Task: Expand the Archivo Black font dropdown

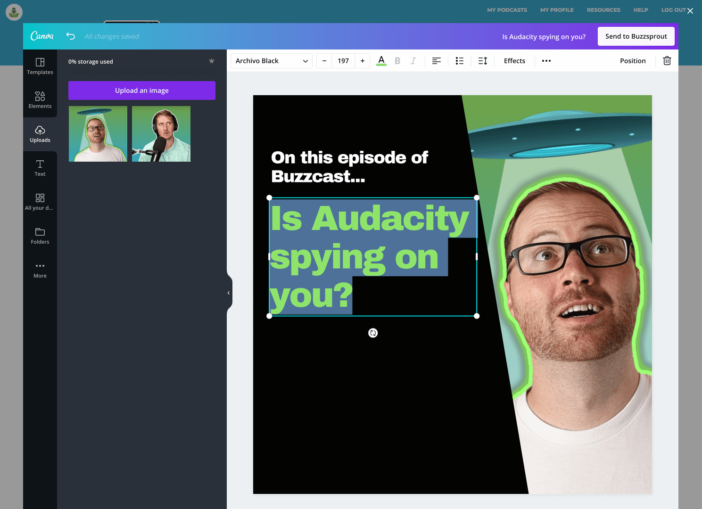Action: coord(272,61)
